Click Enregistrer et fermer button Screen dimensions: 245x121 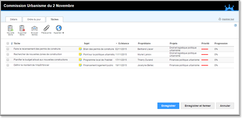pos(198,106)
